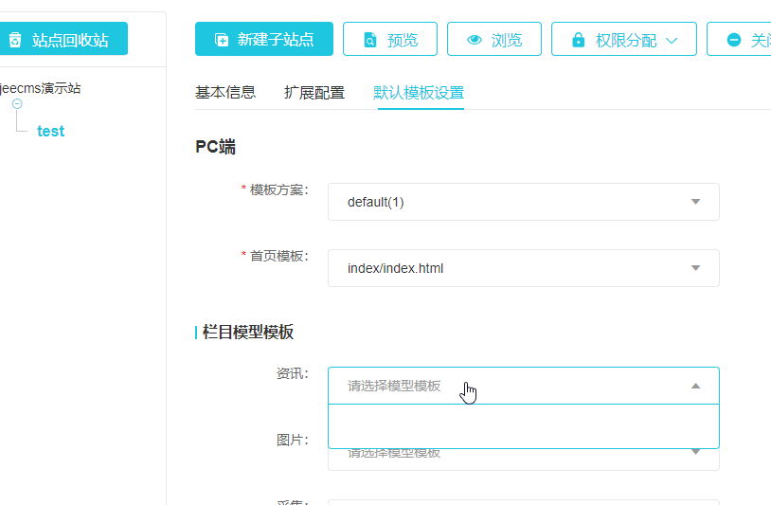Viewport: 771px width, 505px height.
Task: Click the minus circle icon on the close button
Action: pyautogui.click(x=734, y=40)
